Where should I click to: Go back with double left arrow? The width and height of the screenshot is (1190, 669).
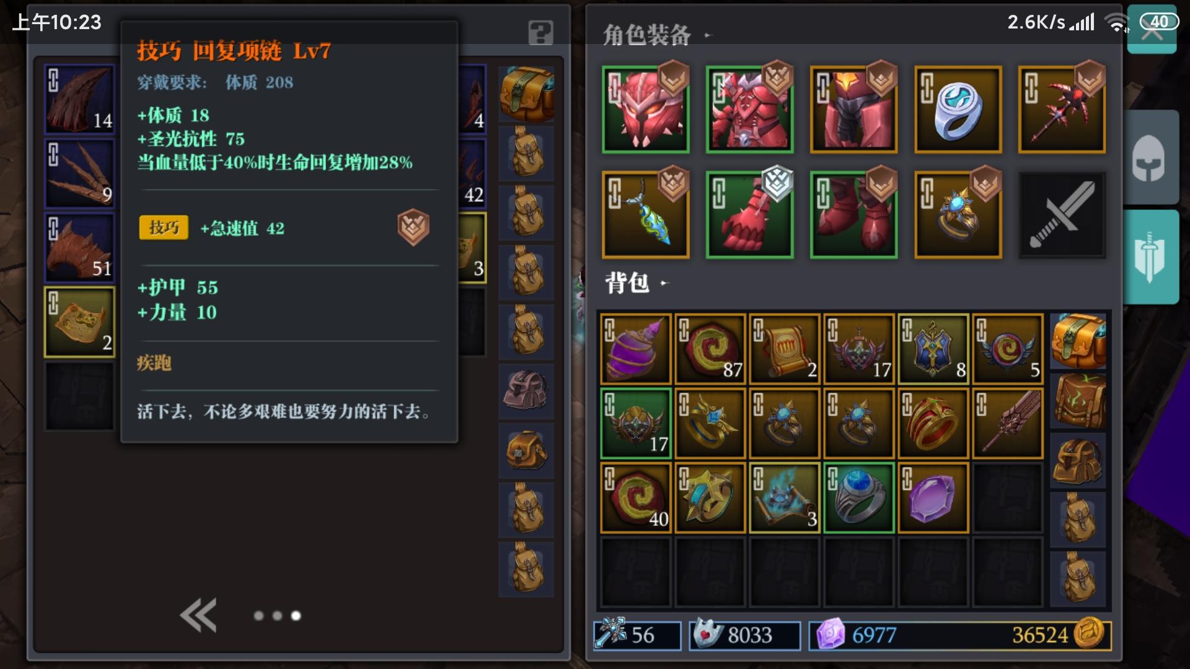click(x=198, y=615)
